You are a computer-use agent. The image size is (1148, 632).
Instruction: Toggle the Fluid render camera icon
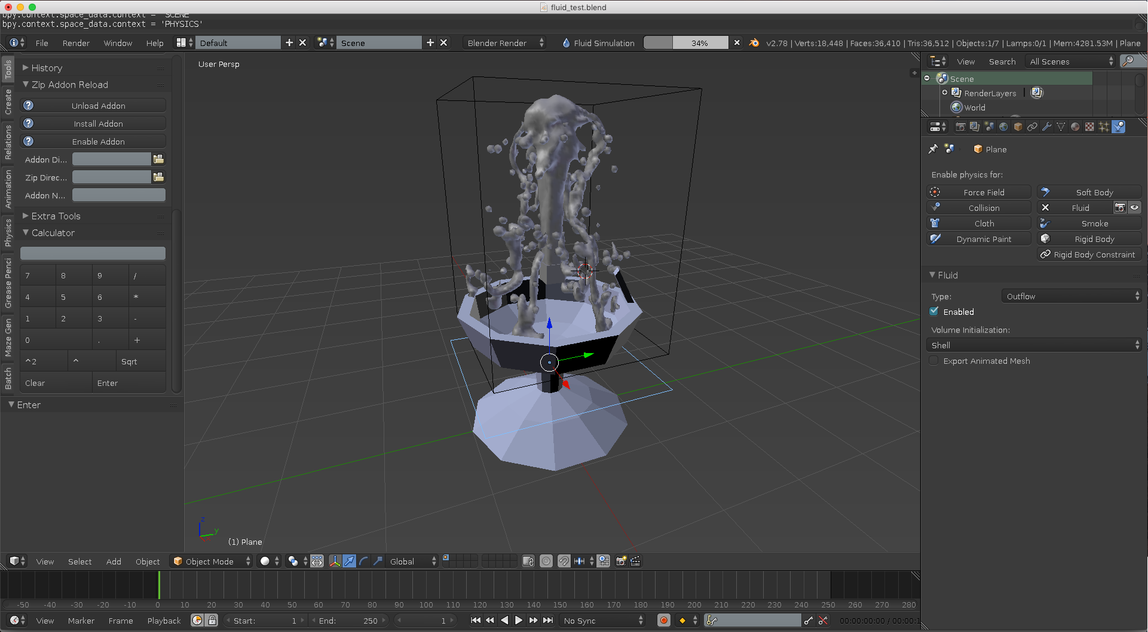click(1120, 207)
